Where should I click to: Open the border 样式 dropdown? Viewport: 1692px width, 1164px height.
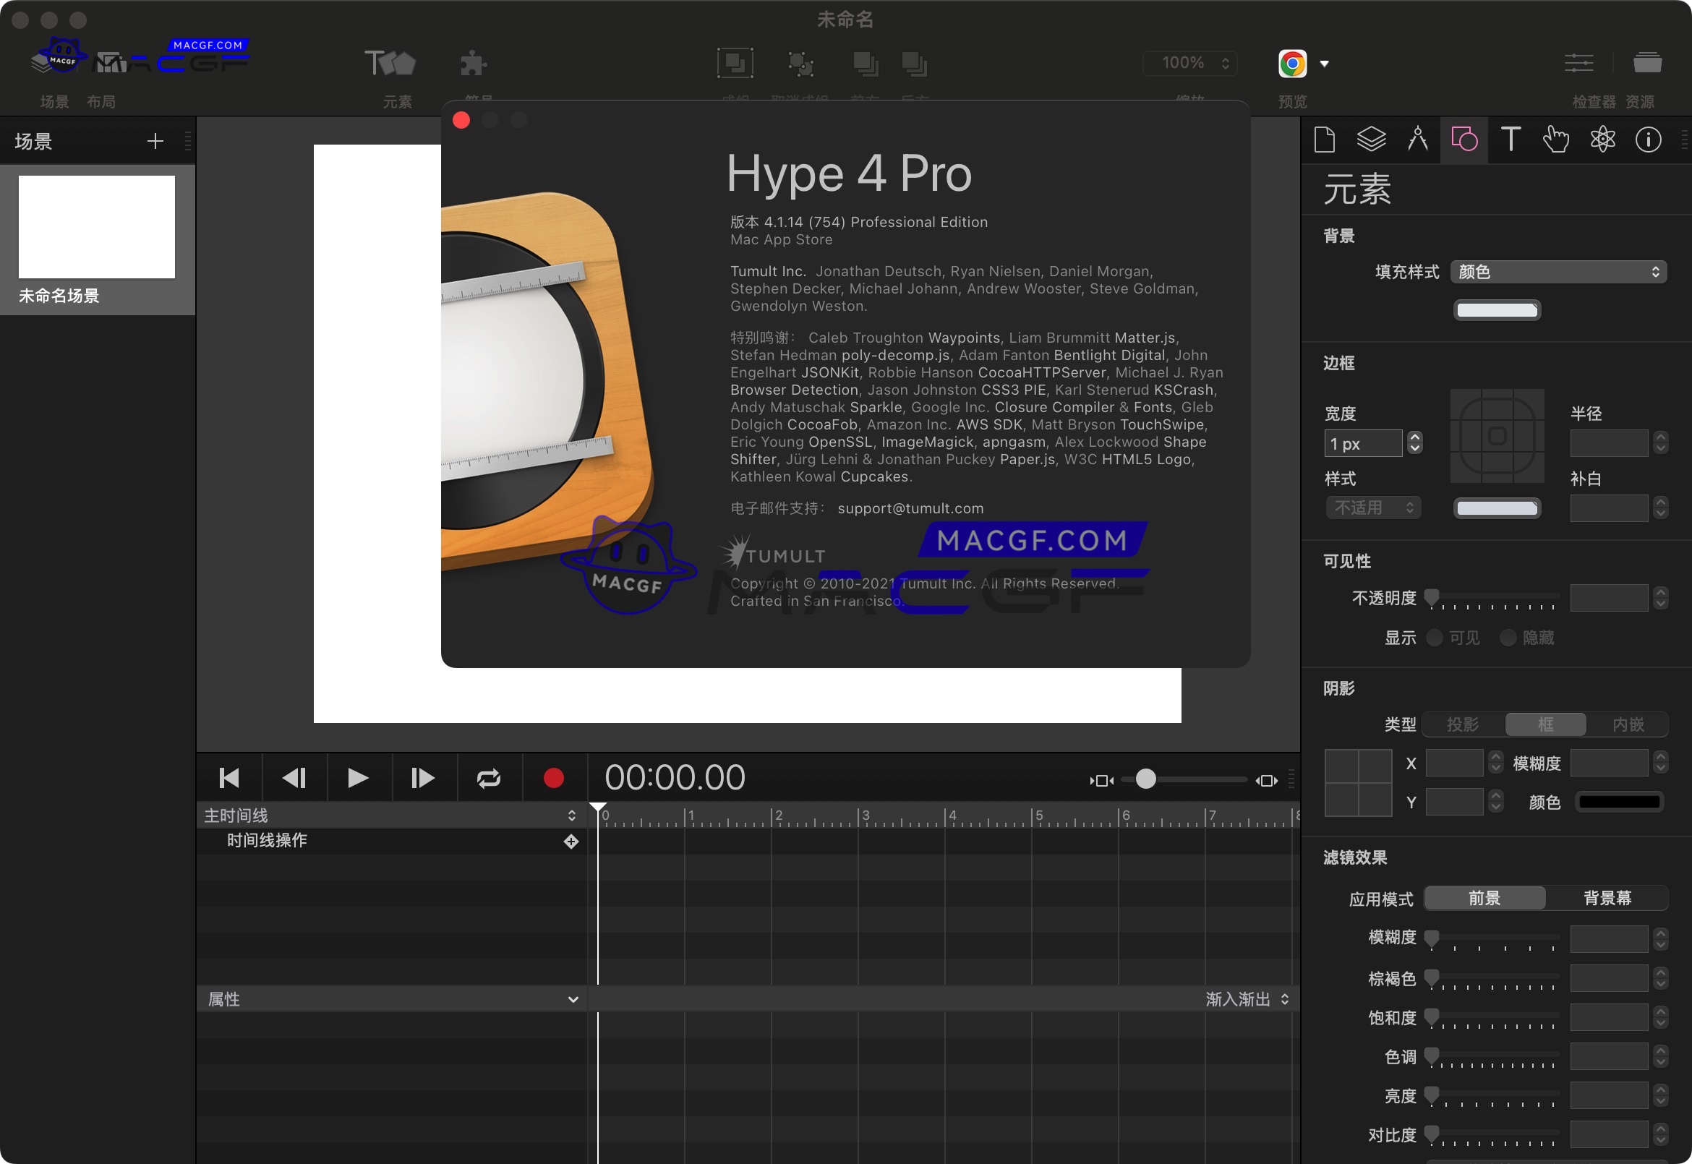click(1372, 508)
